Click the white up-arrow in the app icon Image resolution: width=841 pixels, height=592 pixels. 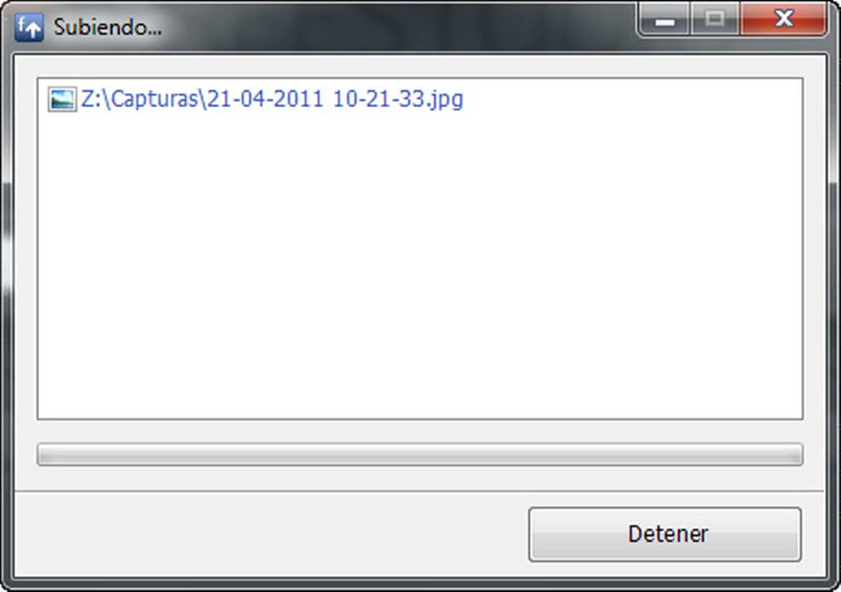[x=35, y=31]
